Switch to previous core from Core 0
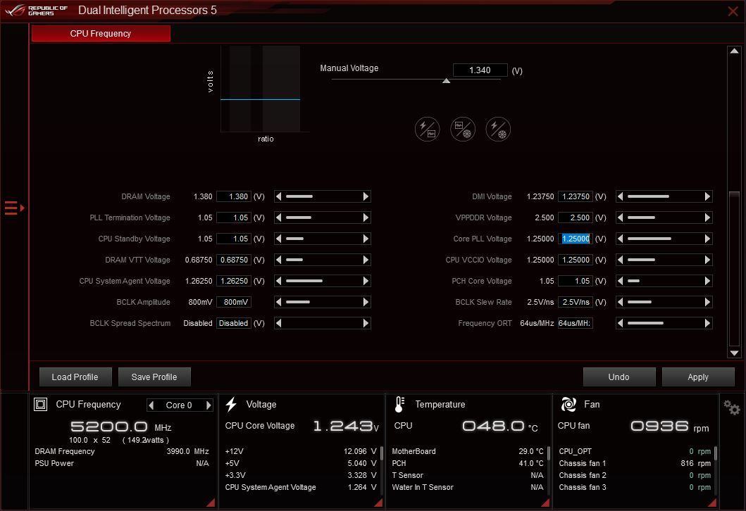The image size is (746, 511). point(151,405)
